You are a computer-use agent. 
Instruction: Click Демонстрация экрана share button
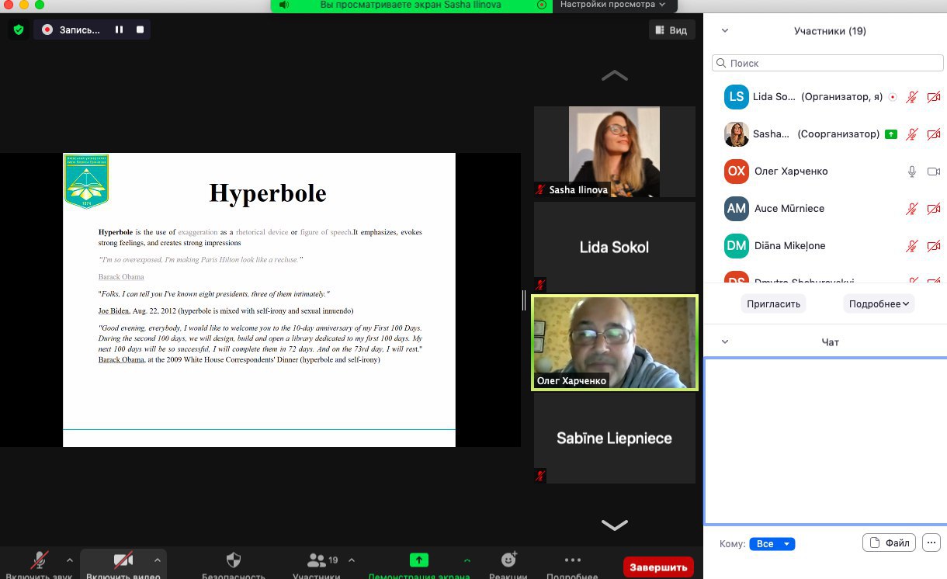pyautogui.click(x=419, y=565)
